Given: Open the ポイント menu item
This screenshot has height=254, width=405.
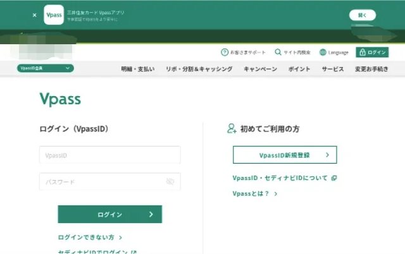Looking at the screenshot, I should click(x=299, y=69).
